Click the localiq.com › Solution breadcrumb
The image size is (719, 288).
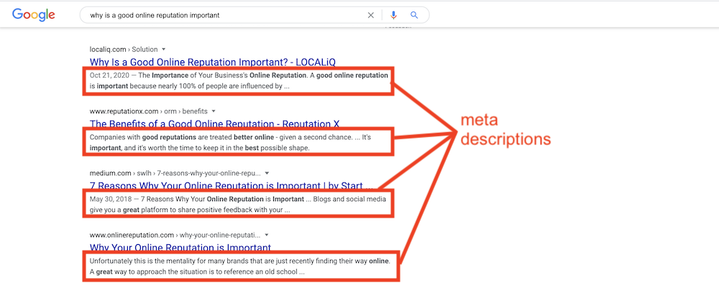(124, 49)
